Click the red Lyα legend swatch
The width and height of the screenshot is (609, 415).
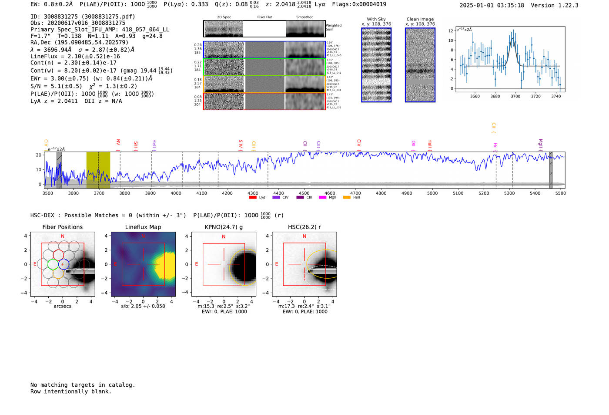252,197
